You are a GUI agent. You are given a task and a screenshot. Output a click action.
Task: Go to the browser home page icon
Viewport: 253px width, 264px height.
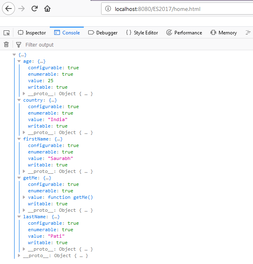click(x=47, y=9)
